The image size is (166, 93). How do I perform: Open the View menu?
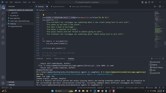[x=25, y=2]
